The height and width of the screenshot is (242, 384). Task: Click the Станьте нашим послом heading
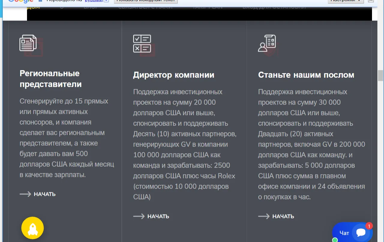[x=306, y=75]
